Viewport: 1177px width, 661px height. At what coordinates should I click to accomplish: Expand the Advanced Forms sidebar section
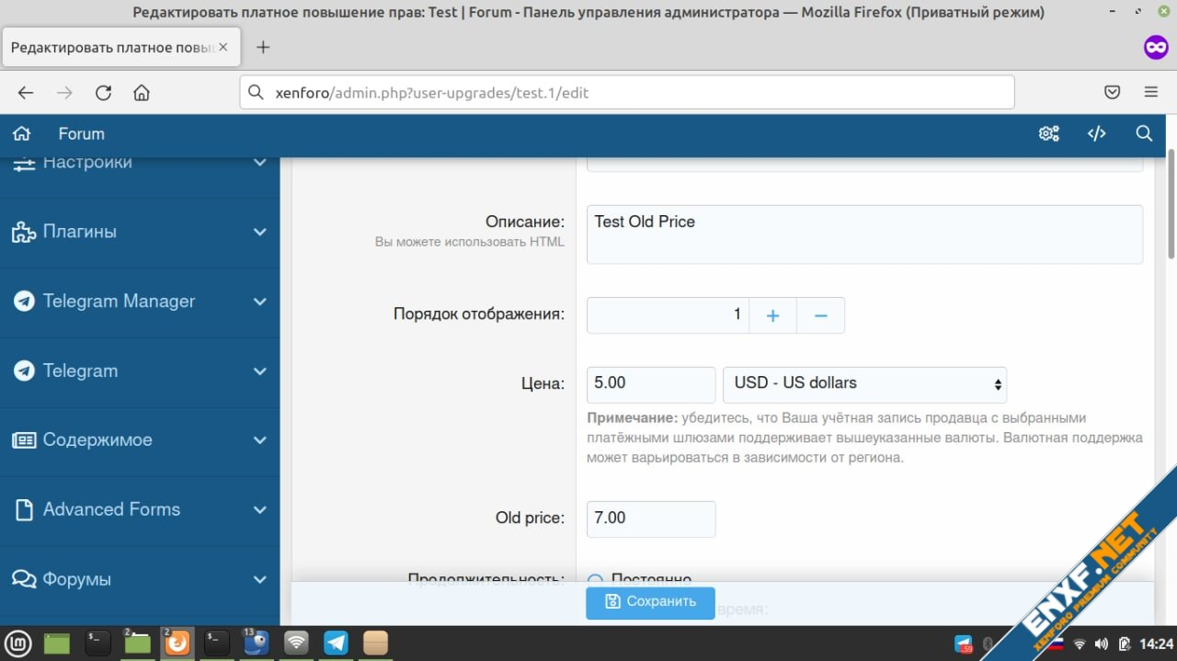point(259,509)
